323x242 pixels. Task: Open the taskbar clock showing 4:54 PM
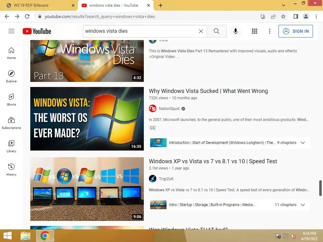coord(309,236)
